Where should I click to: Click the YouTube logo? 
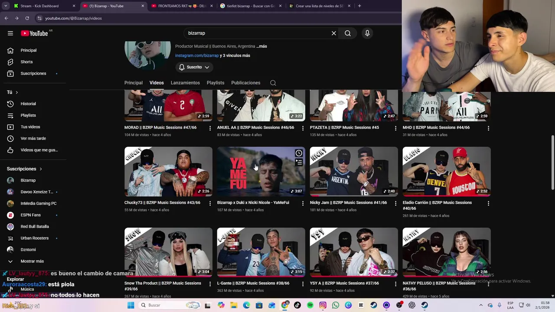(x=34, y=33)
